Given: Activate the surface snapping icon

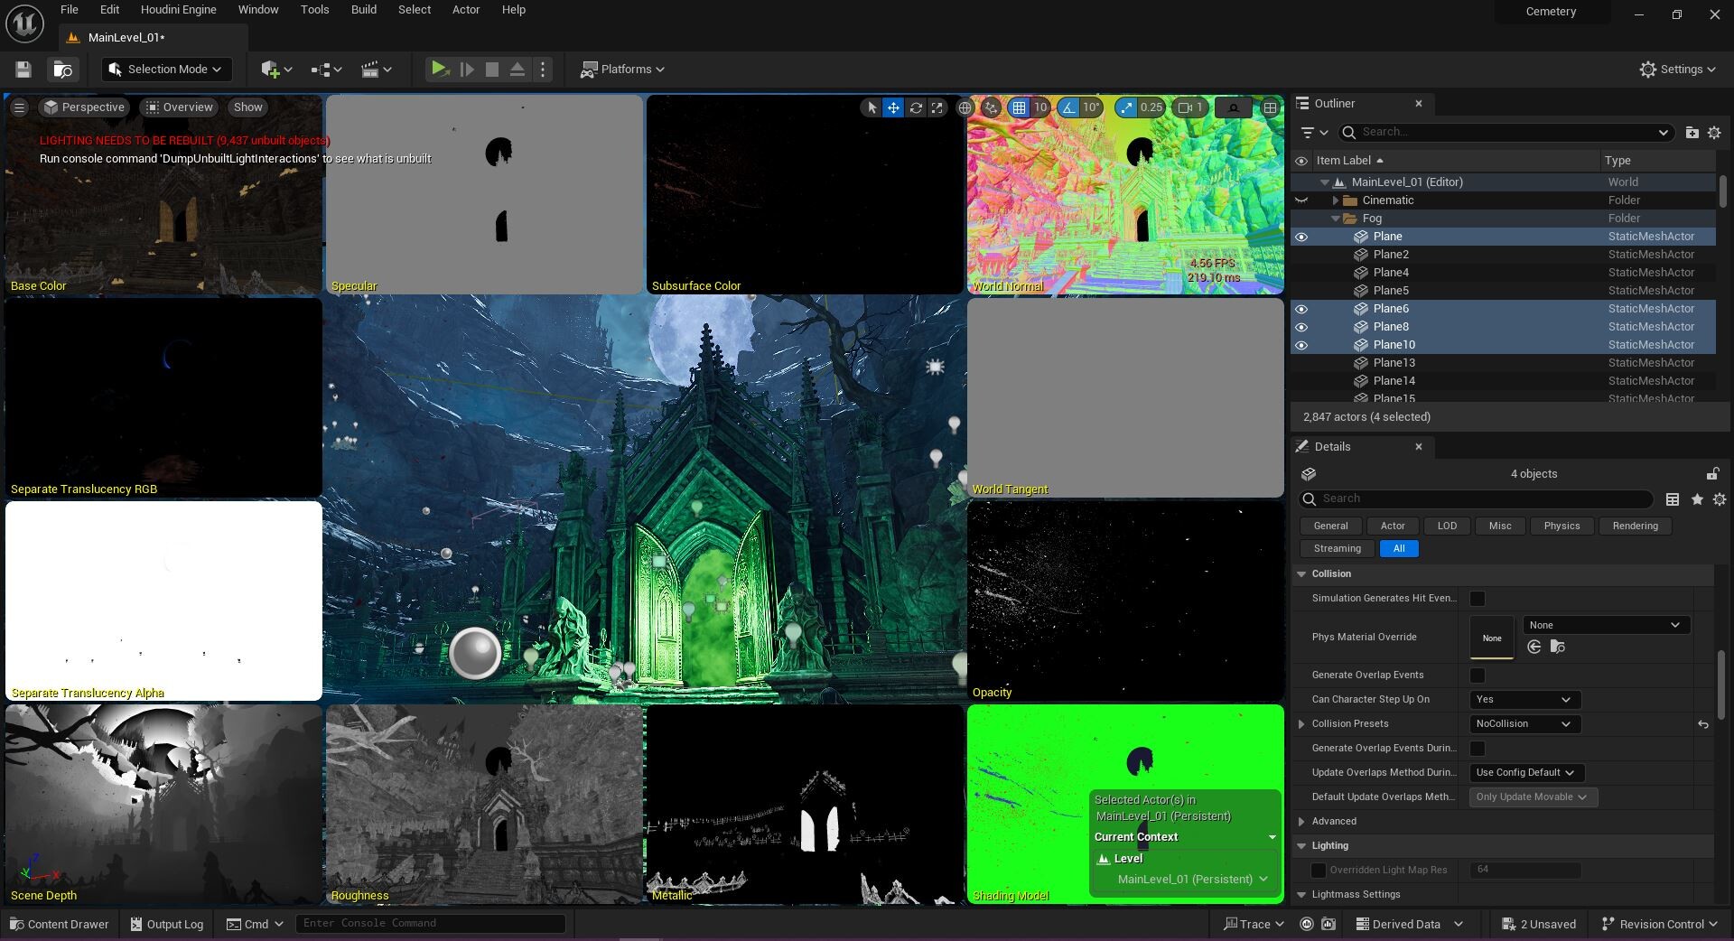Looking at the screenshot, I should (991, 107).
